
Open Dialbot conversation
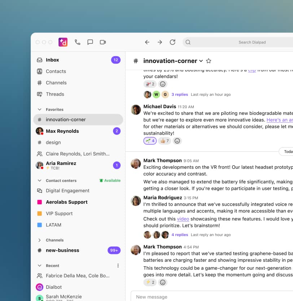pyautogui.click(x=78, y=287)
